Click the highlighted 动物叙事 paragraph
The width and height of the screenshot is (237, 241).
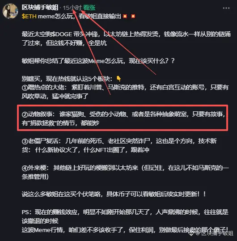[x=123, y=118]
